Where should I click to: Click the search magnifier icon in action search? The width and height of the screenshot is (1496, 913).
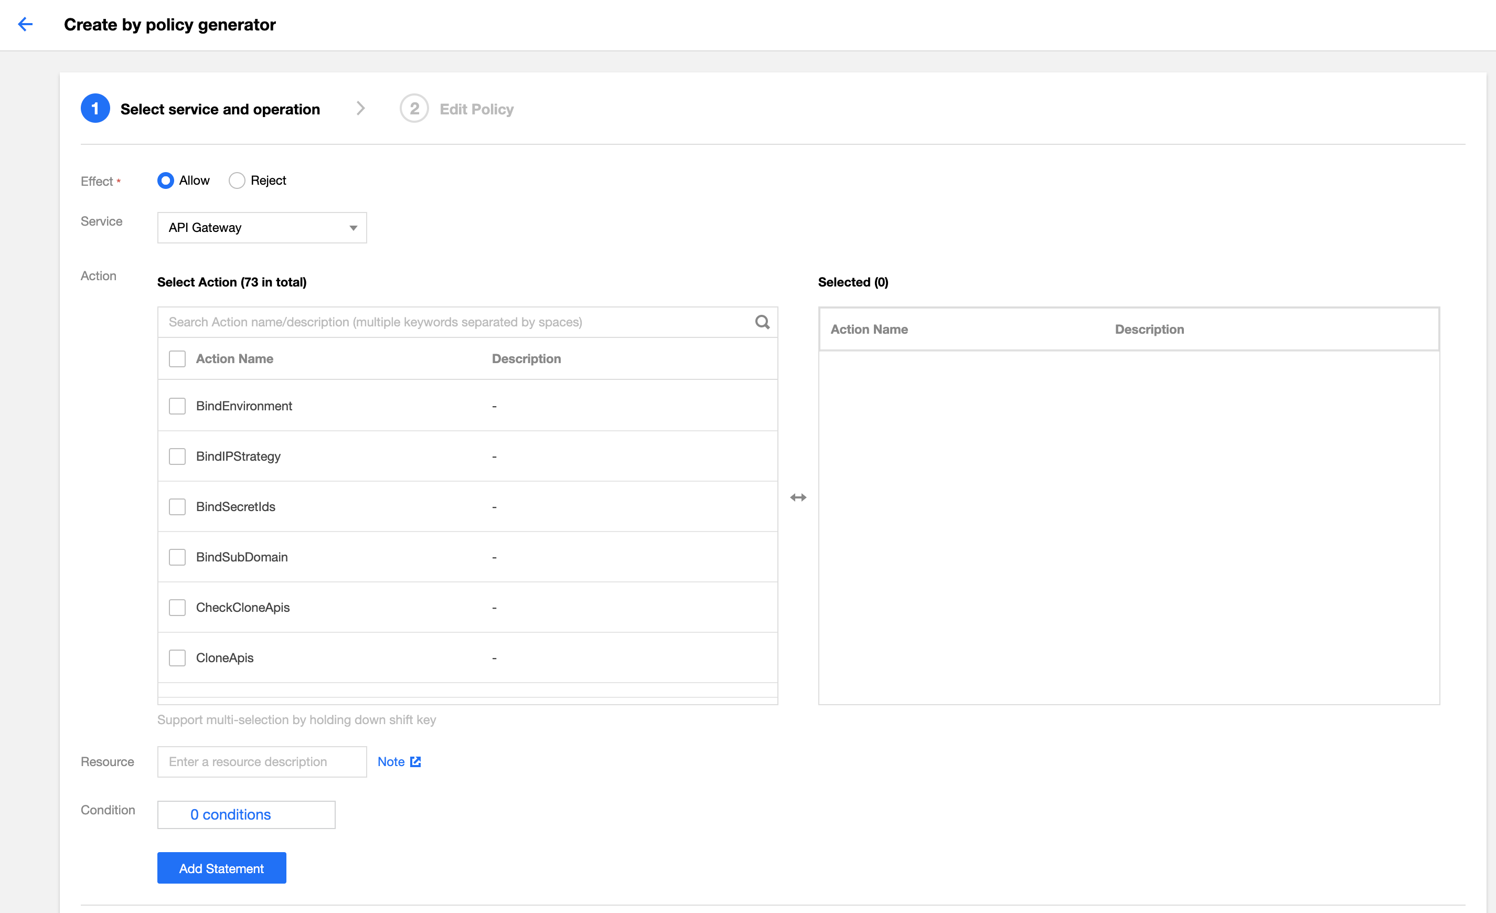point(762,322)
